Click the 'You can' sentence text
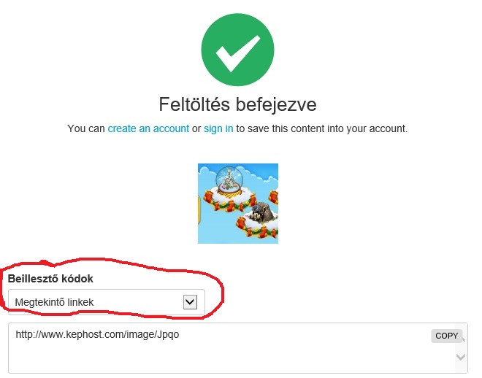Screen dimensions: 482x378 (x=86, y=128)
